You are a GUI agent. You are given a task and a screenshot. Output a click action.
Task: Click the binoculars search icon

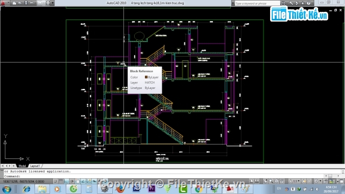point(283,3)
